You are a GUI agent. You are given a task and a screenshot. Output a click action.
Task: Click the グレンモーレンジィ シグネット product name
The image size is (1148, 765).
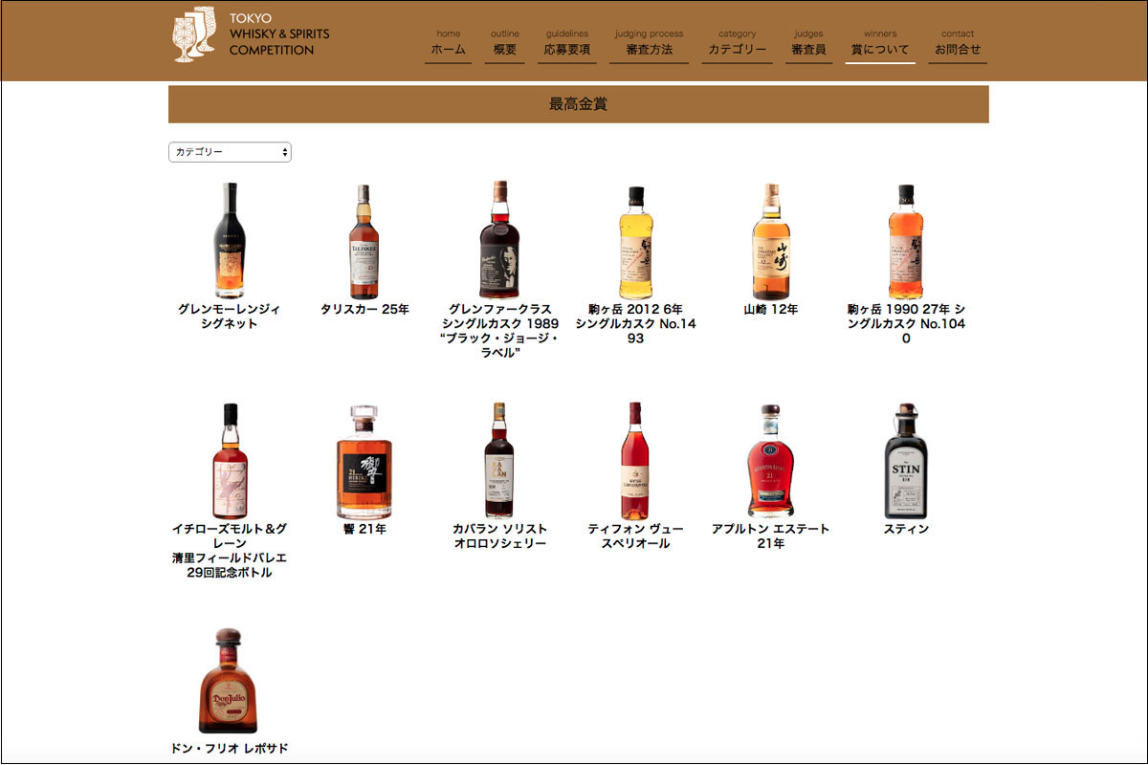(x=230, y=317)
